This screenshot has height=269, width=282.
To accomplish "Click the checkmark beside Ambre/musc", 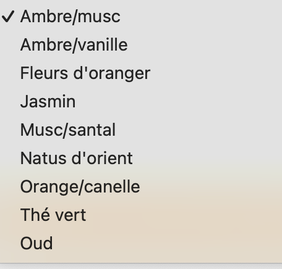I will coord(8,17).
